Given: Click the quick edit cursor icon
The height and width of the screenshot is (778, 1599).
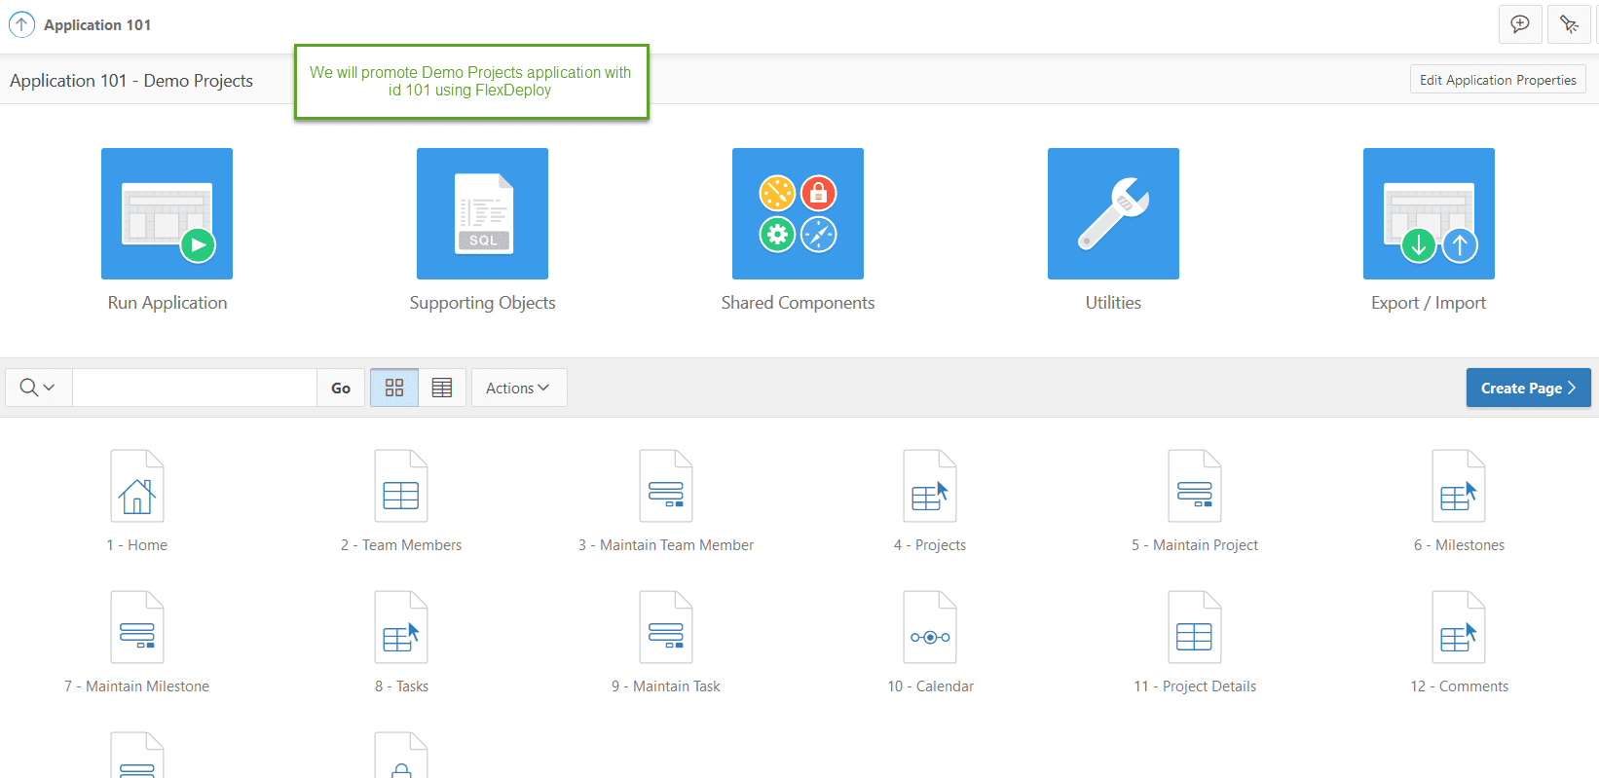Looking at the screenshot, I should (1569, 24).
